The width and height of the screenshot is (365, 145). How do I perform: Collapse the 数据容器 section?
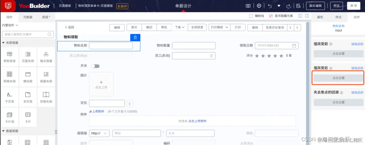4,131
